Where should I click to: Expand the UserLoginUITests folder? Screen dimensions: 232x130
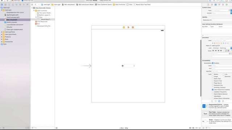pyautogui.click(x=1, y=34)
